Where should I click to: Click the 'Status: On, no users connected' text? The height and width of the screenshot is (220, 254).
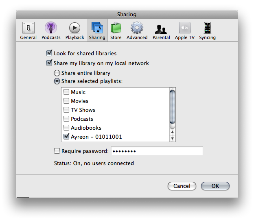pyautogui.click(x=94, y=163)
